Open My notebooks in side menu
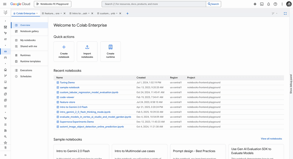 pyautogui.click(x=29, y=40)
